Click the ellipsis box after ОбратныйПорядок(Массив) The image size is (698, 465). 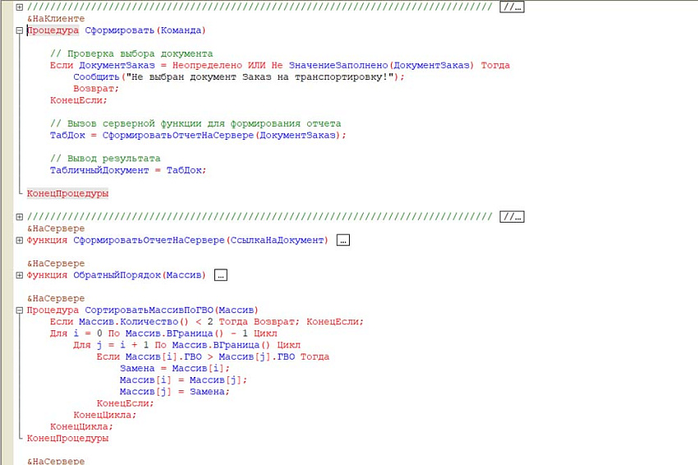(x=220, y=275)
